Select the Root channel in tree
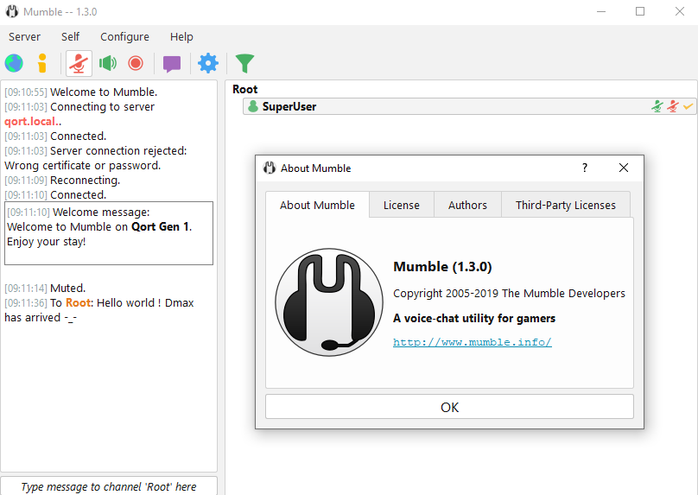Image resolution: width=698 pixels, height=495 pixels. pos(244,90)
